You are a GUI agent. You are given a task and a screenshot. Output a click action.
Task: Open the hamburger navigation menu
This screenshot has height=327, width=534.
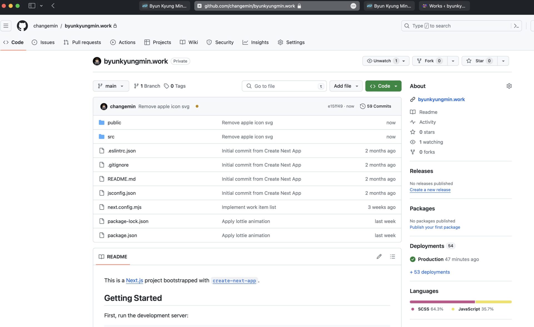(x=6, y=26)
